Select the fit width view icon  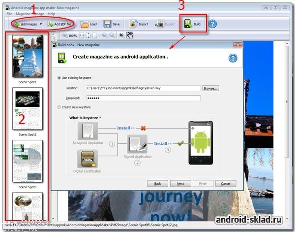pos(82,35)
